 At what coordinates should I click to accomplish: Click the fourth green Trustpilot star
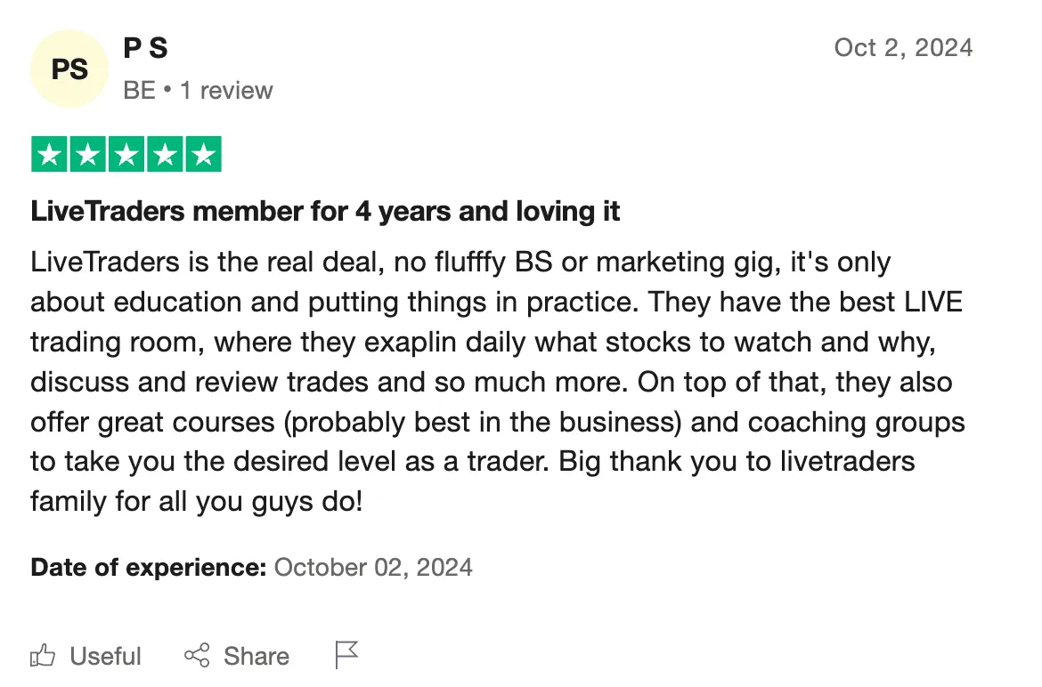pyautogui.click(x=163, y=154)
